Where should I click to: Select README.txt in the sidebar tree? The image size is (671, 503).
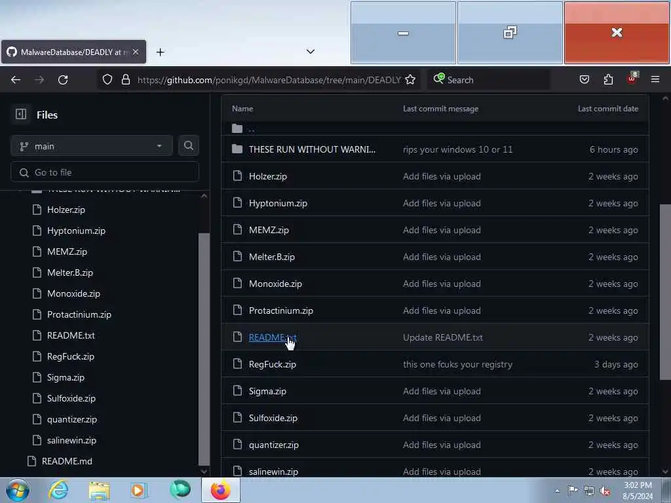[71, 335]
